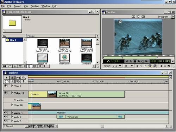Select the Zoom magnifier tool in Timeline

pos(12,81)
